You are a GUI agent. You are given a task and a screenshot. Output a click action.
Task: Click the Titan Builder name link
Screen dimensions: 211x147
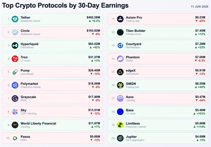[x=136, y=31]
